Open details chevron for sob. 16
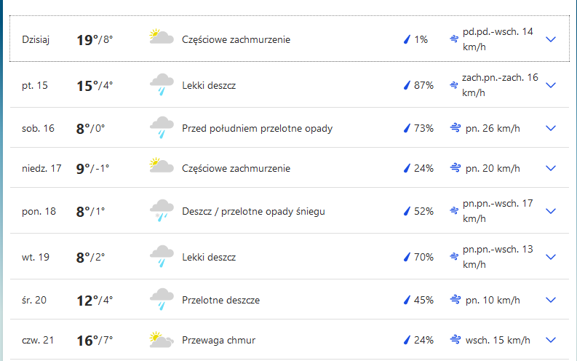The width and height of the screenshot is (577, 361). point(551,128)
